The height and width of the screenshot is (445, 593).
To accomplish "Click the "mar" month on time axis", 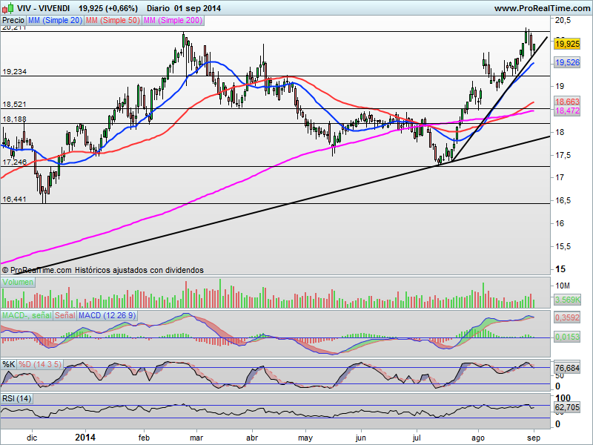I will point(196,438).
